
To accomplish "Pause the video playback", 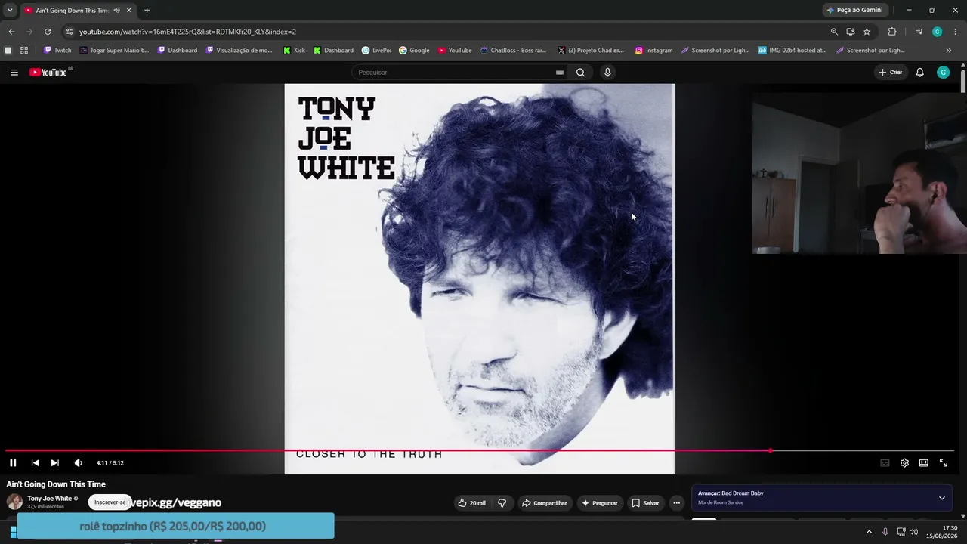I will click(13, 463).
